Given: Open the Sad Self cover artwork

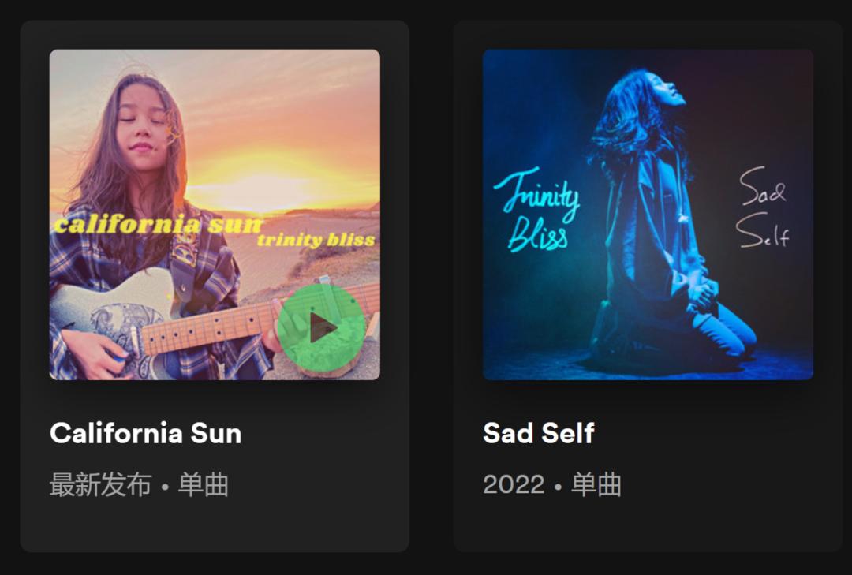Looking at the screenshot, I should (648, 215).
